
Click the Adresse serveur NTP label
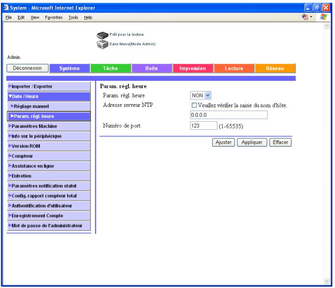click(128, 105)
